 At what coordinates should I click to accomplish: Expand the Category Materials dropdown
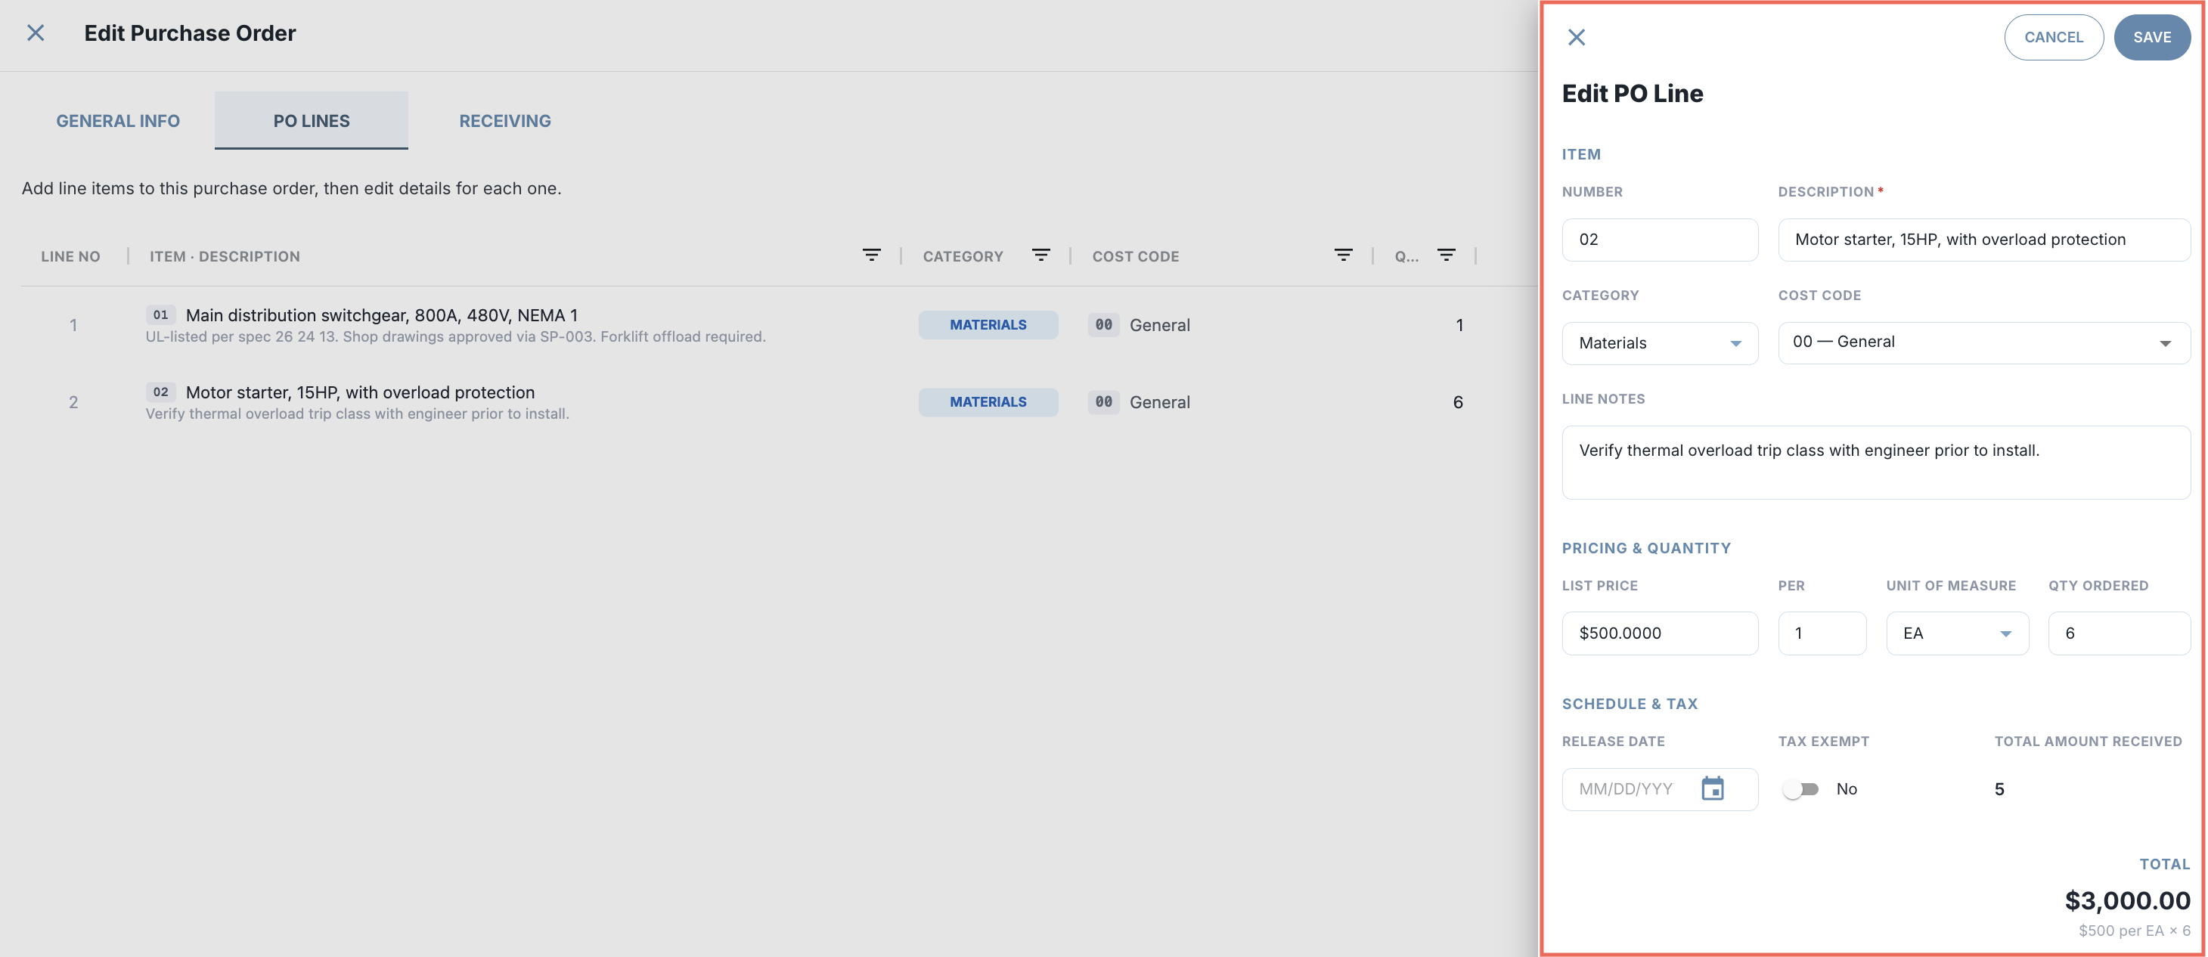tap(1660, 342)
